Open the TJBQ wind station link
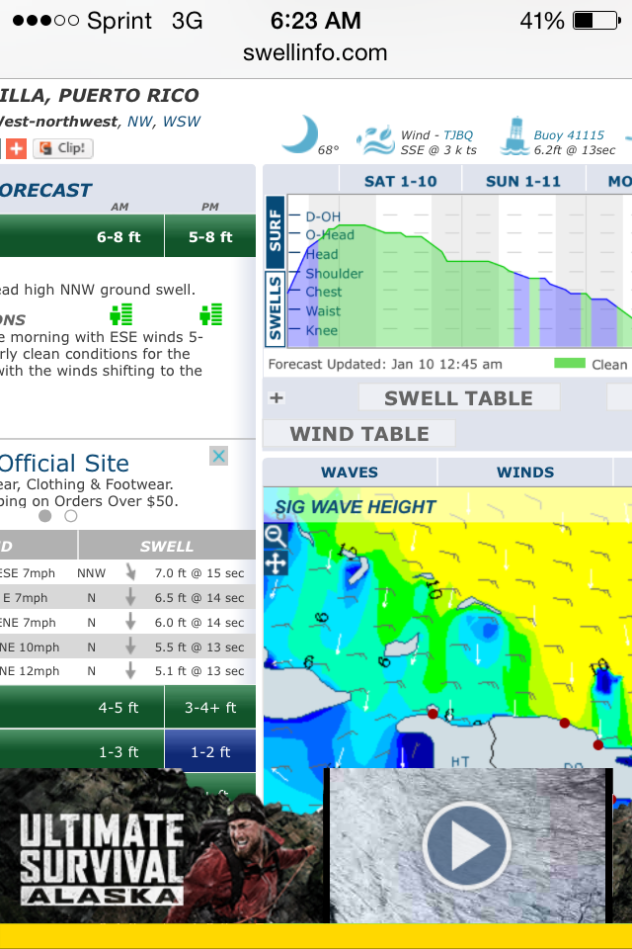632x949 pixels. coord(458,135)
